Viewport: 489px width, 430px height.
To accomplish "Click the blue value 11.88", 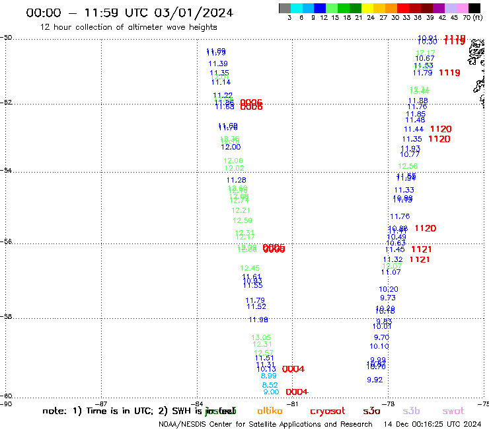I will [418, 101].
